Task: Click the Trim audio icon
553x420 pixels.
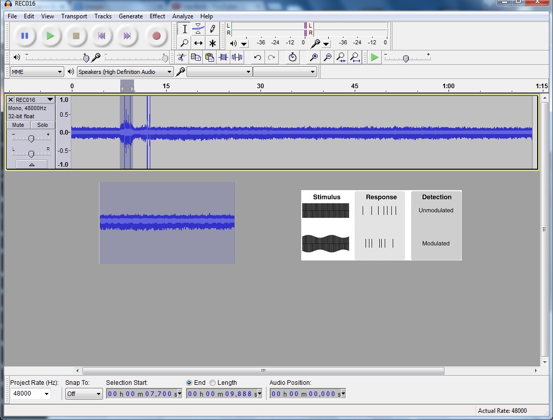Action: [x=223, y=58]
